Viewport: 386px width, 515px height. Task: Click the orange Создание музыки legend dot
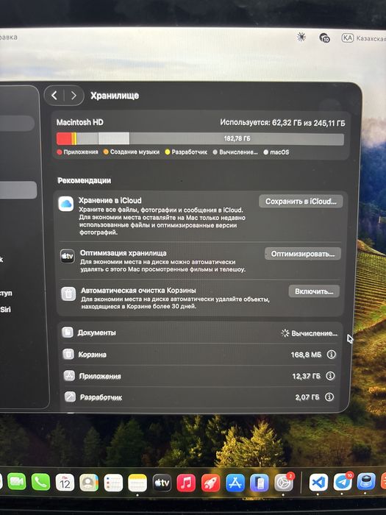pos(106,152)
